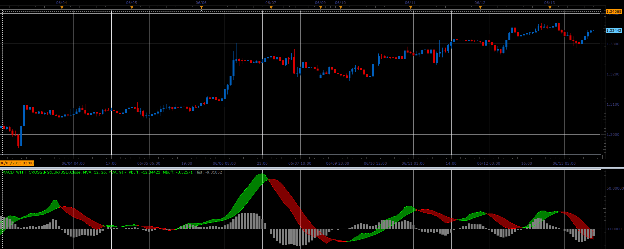This screenshot has height=249, width=624.
Task: Click the 06/04 day marker triangle
Action: (x=62, y=8)
